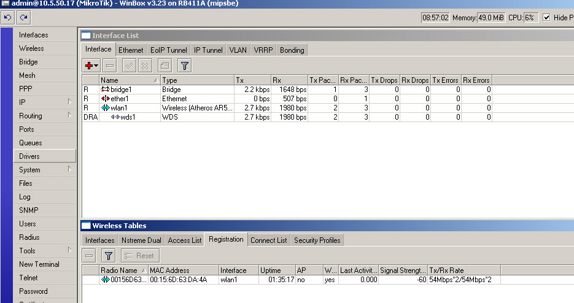Open Mesh in the sidebar menu
Screen dimensions: 574x303
45,75
